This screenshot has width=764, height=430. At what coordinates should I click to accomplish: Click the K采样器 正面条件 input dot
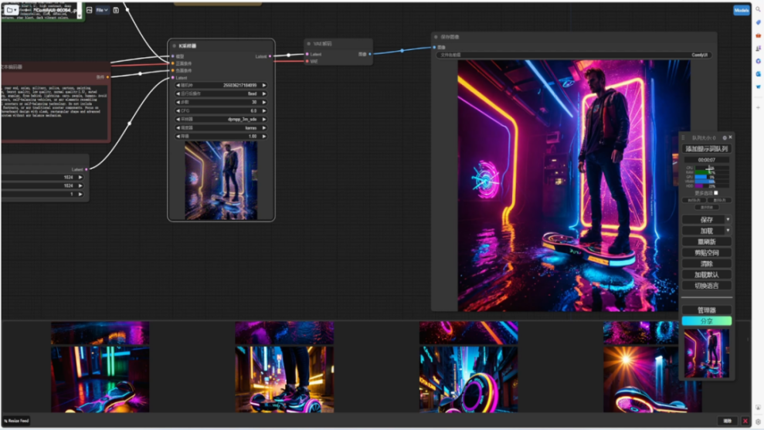(x=173, y=63)
